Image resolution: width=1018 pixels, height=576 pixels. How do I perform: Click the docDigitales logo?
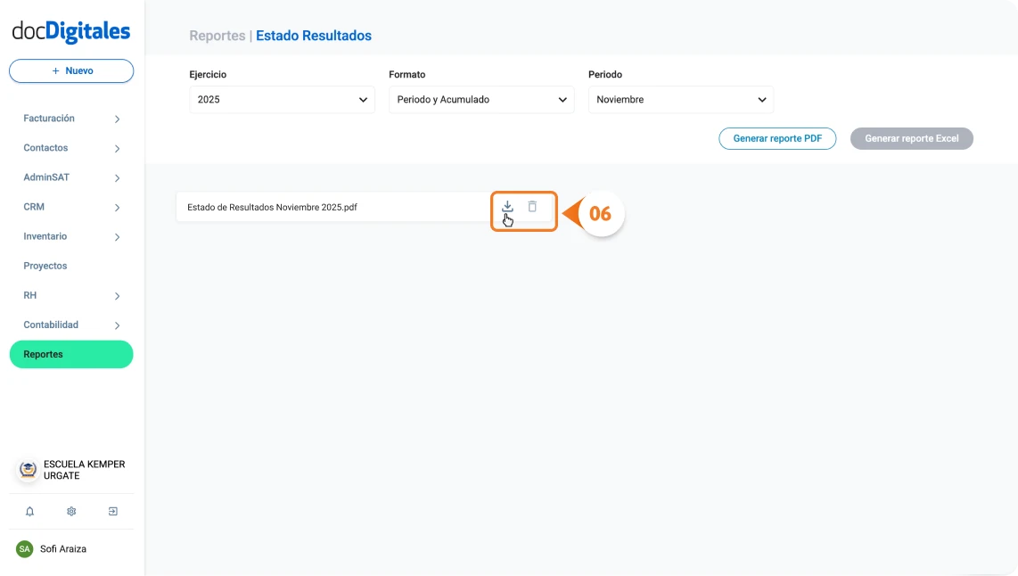[x=71, y=32]
